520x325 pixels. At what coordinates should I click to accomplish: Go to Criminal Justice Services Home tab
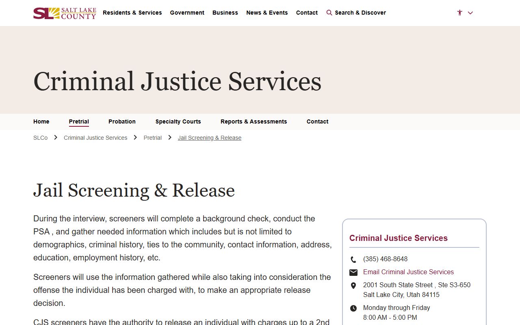tap(41, 121)
